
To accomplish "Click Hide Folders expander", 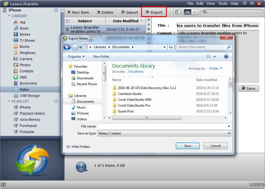I will (78, 146).
